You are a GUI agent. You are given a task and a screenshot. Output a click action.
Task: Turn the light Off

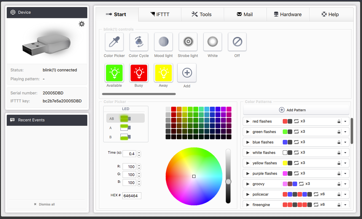coord(237,42)
